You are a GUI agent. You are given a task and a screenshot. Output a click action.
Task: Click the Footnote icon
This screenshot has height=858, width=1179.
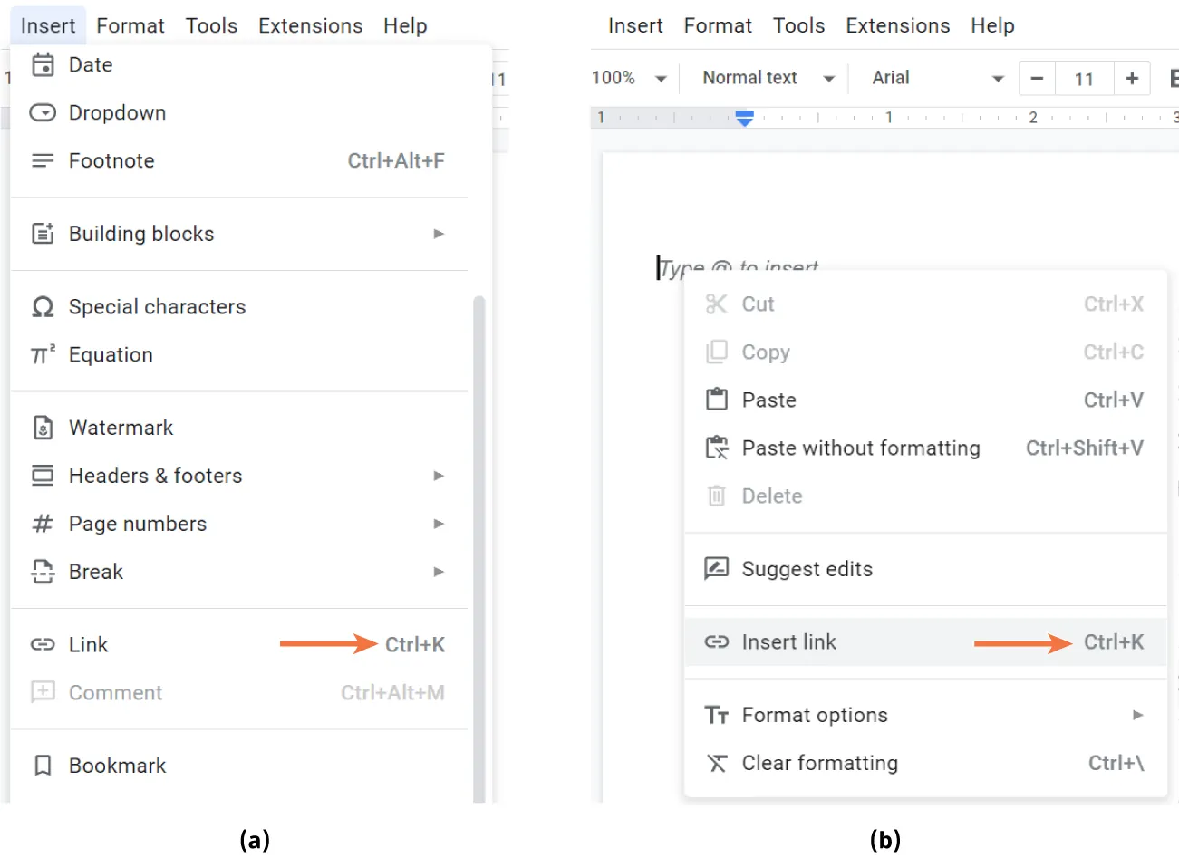[x=43, y=160]
